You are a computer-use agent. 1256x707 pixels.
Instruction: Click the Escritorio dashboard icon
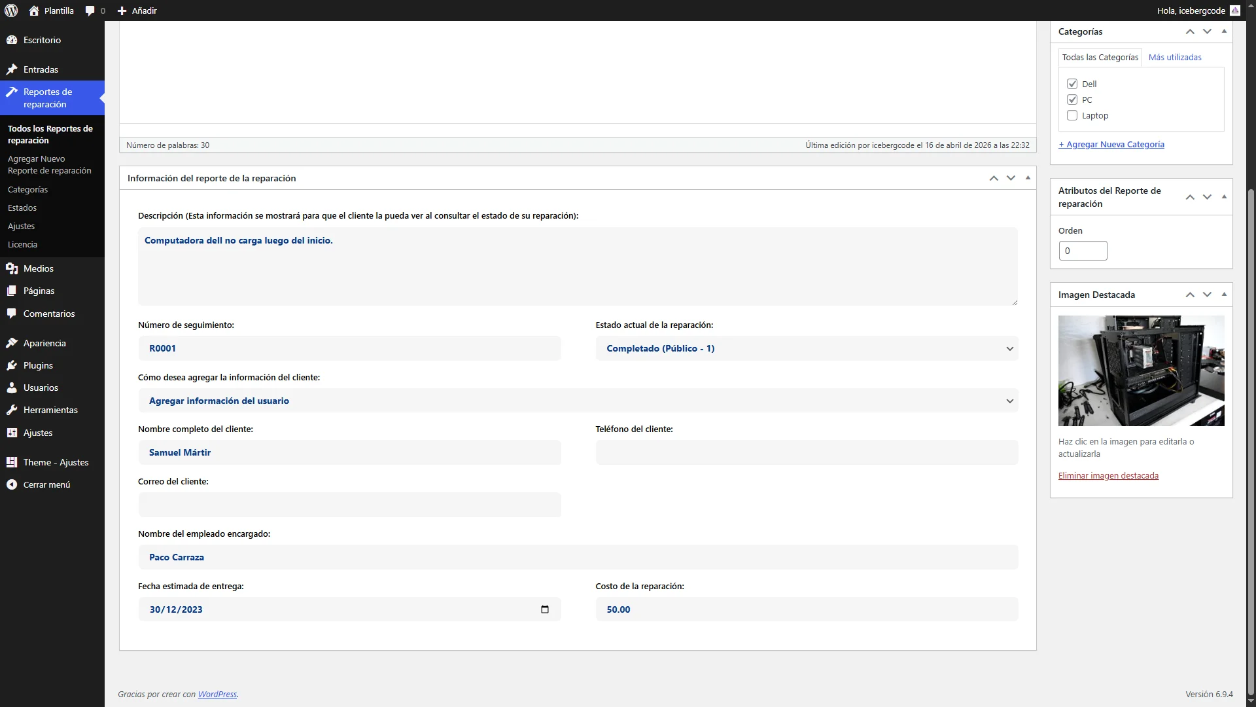pos(12,40)
